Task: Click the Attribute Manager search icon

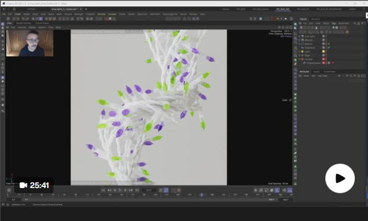Action: pyautogui.click(x=351, y=76)
